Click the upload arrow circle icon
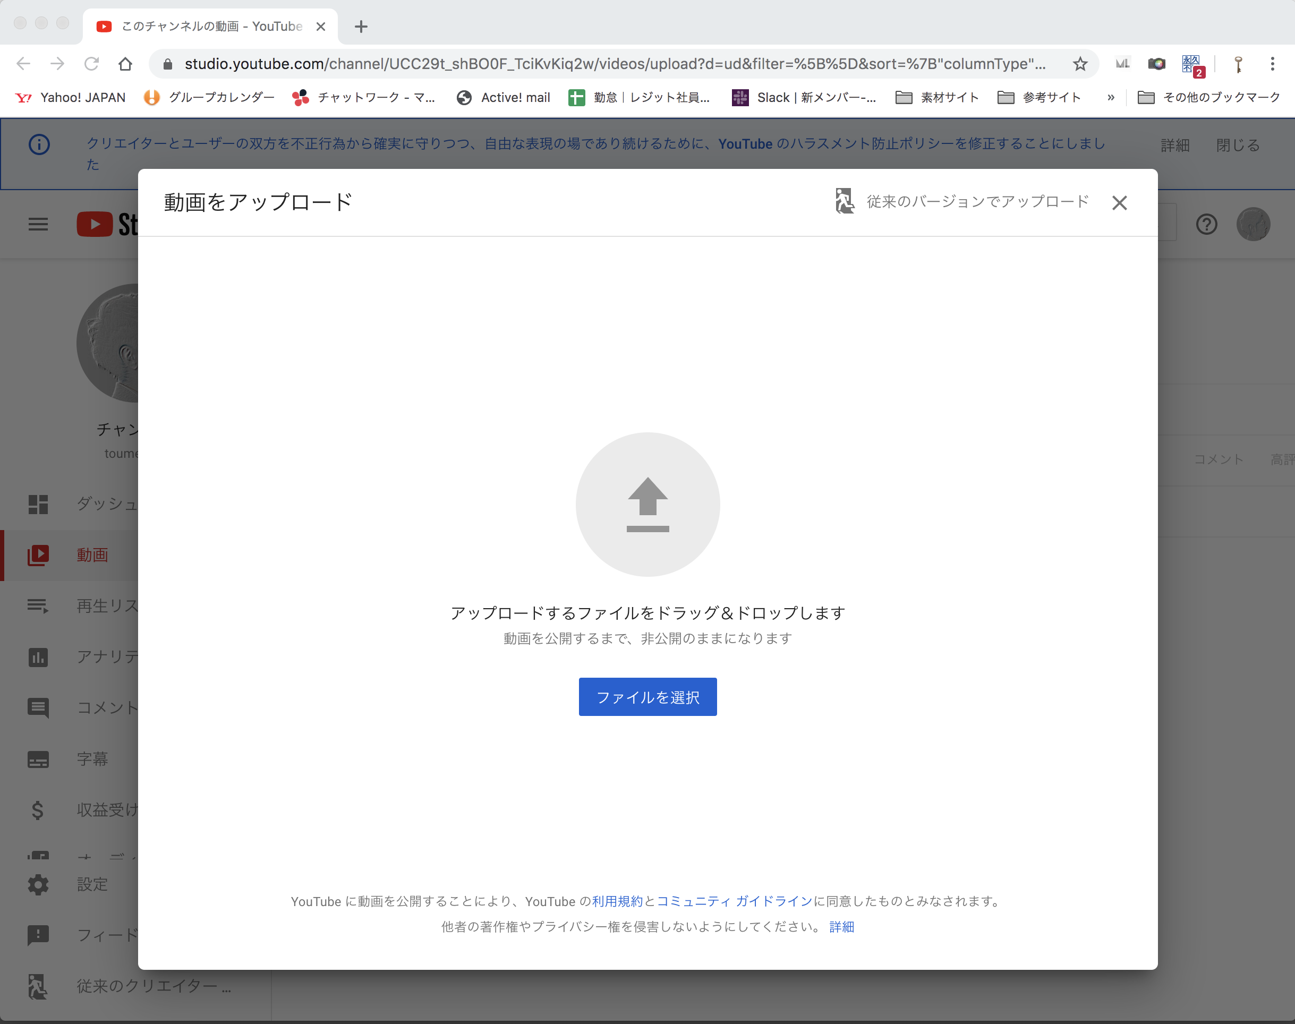1295x1024 pixels. (647, 504)
